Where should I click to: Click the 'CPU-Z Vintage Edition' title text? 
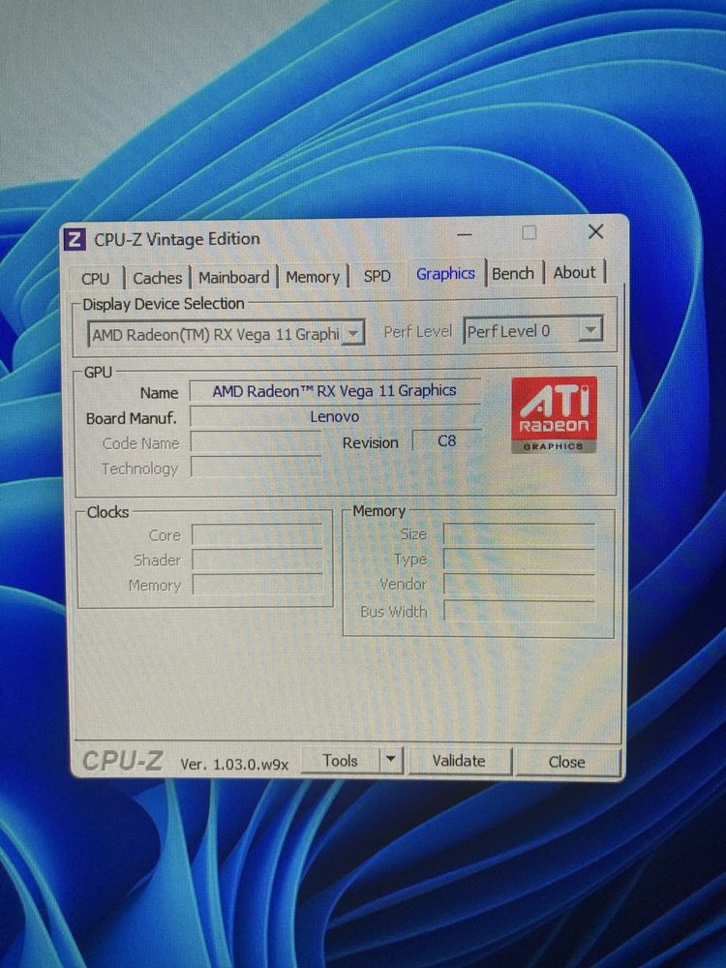[x=176, y=239]
